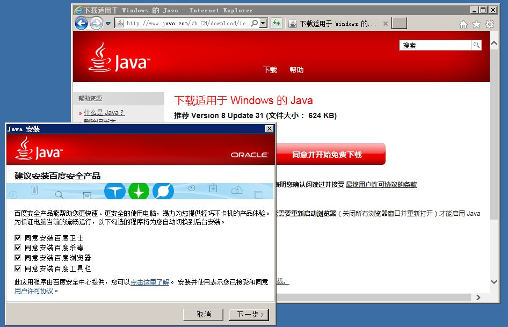Uncheck 同意安装百度工具栏 checkbox
The height and width of the screenshot is (327, 508).
point(18,268)
